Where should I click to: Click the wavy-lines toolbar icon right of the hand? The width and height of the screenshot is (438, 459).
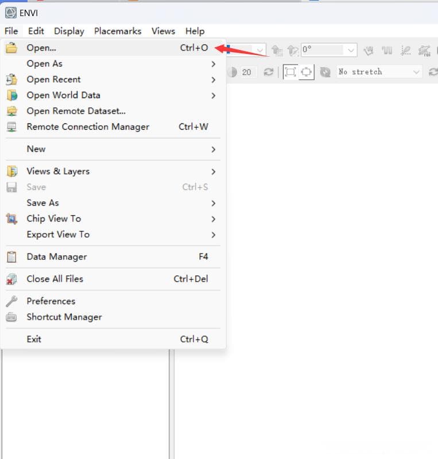pyautogui.click(x=387, y=50)
